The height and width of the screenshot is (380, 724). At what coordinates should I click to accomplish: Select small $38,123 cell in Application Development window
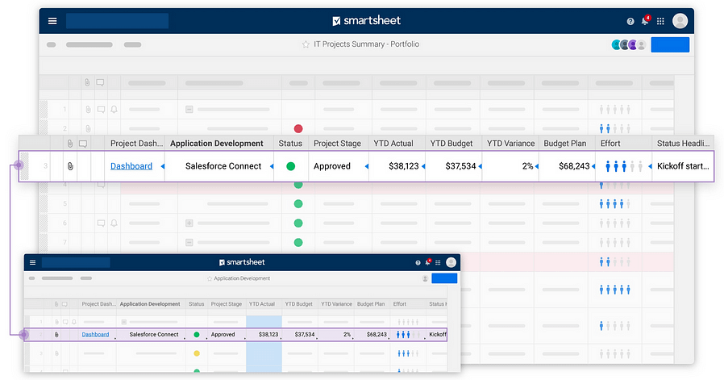click(x=264, y=334)
